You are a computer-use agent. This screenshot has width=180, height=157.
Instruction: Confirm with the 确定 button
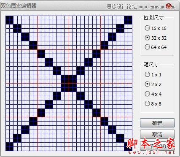[x=157, y=123]
